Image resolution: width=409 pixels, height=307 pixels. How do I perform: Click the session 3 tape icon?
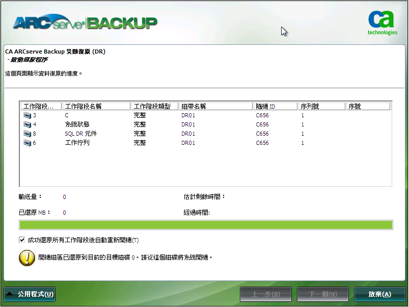(27, 115)
